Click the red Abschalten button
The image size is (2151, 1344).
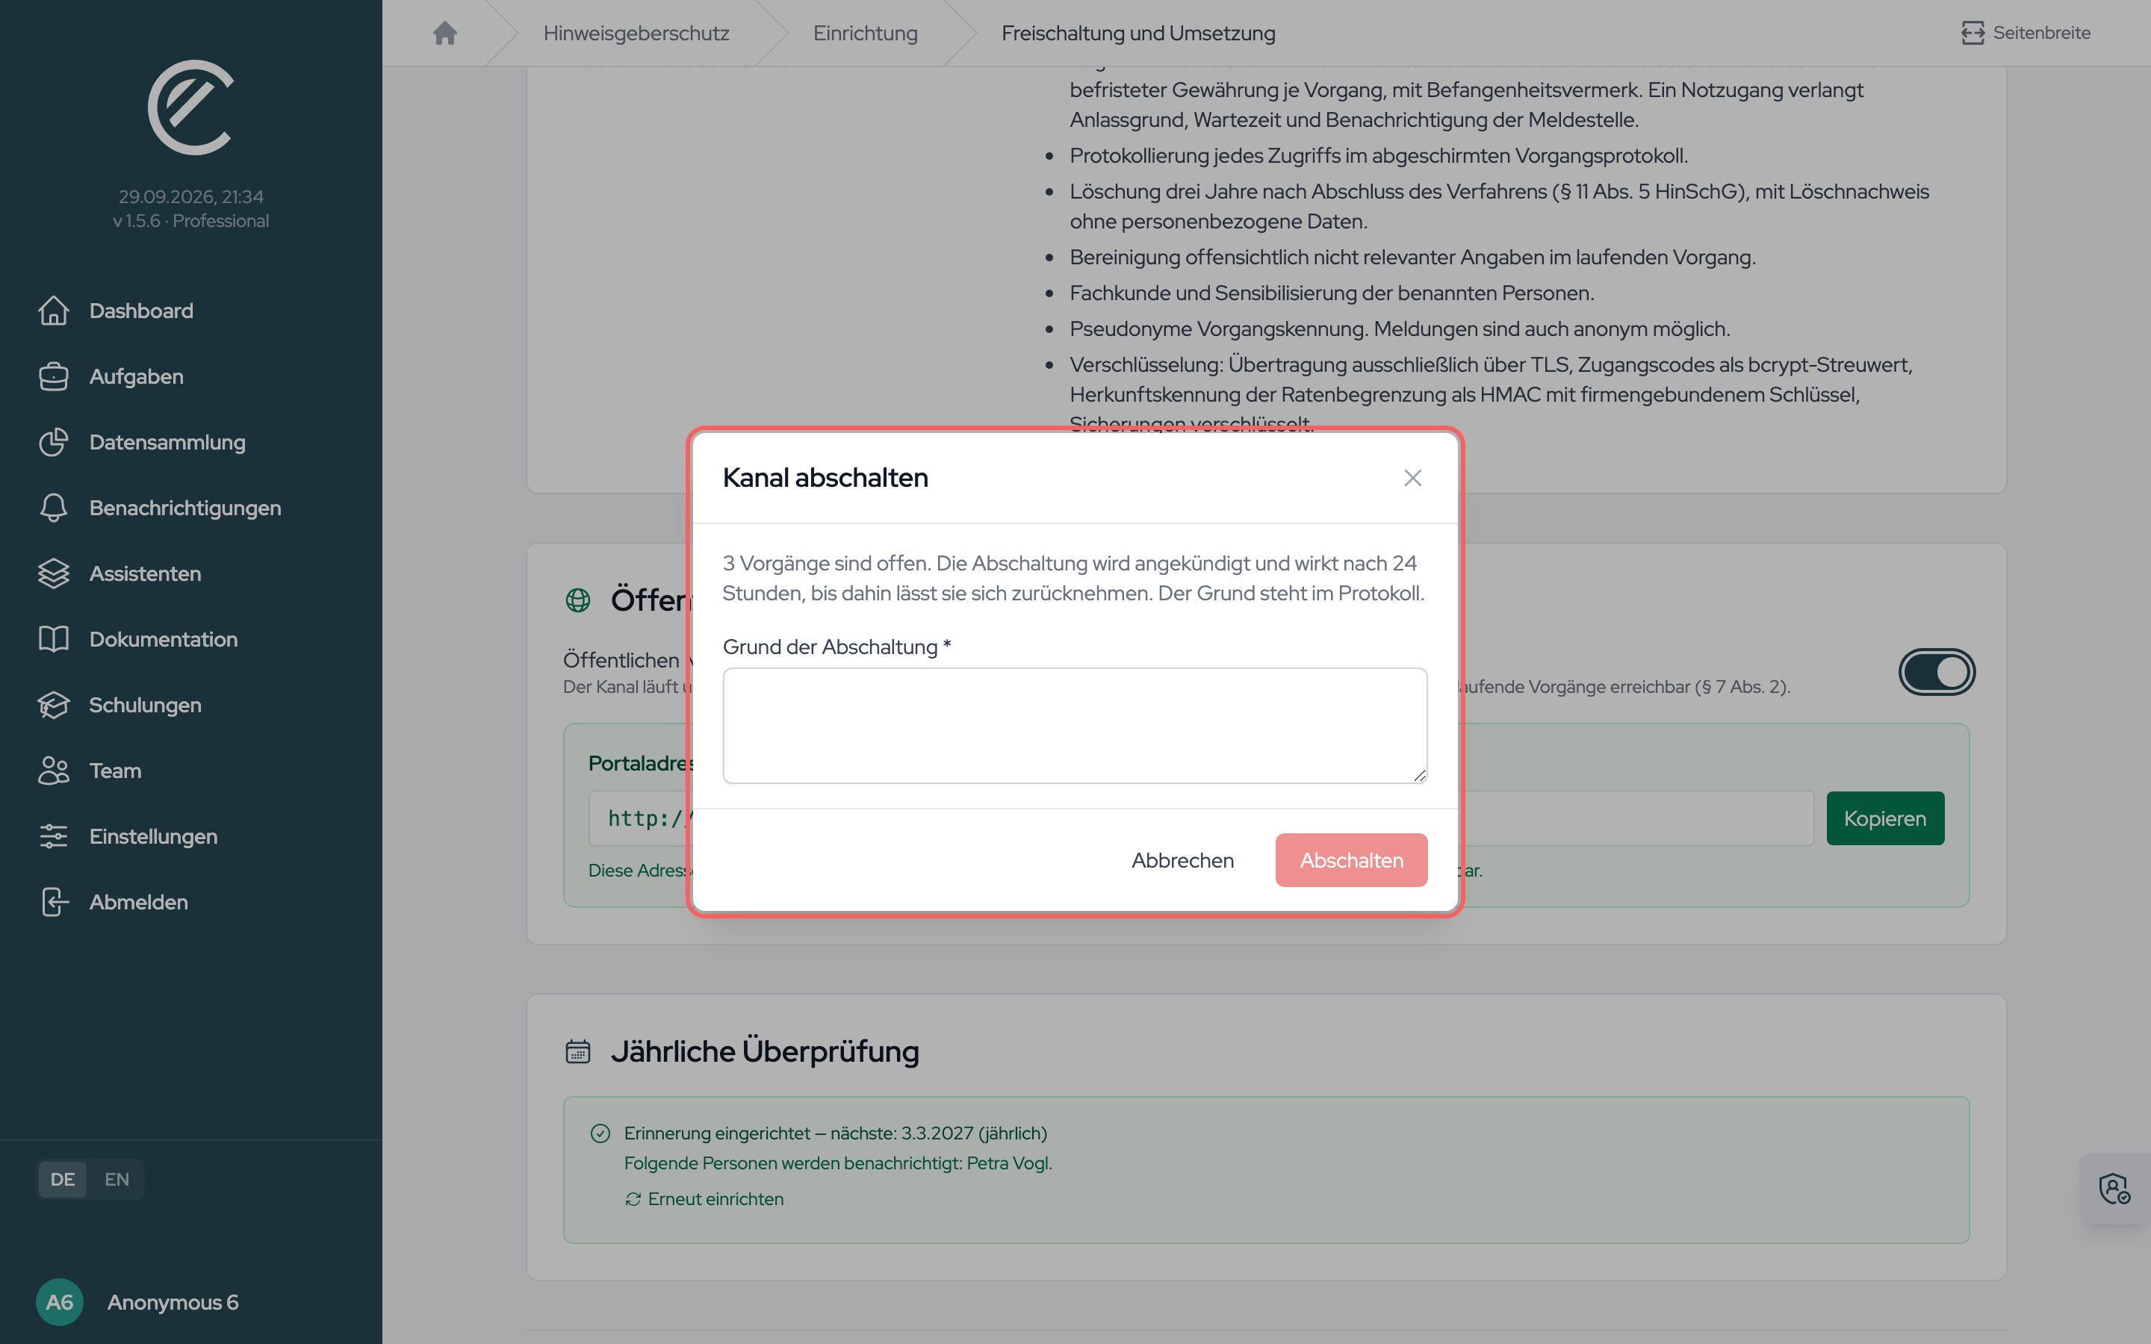1351,859
